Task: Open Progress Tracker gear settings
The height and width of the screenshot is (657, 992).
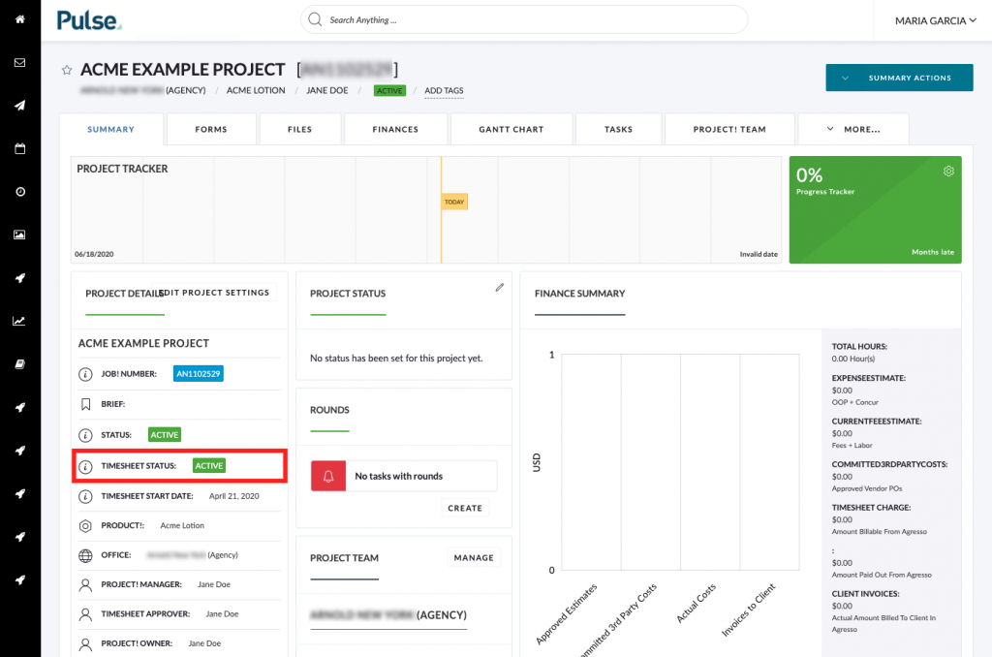Action: point(947,171)
